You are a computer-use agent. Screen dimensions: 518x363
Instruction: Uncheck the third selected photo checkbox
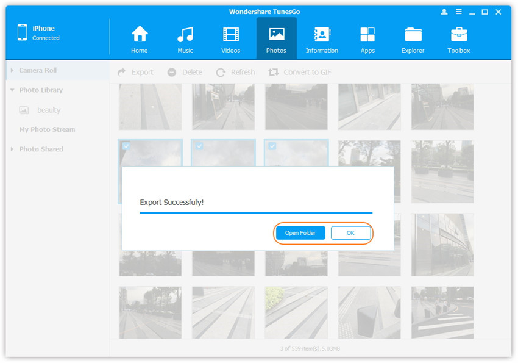click(272, 146)
